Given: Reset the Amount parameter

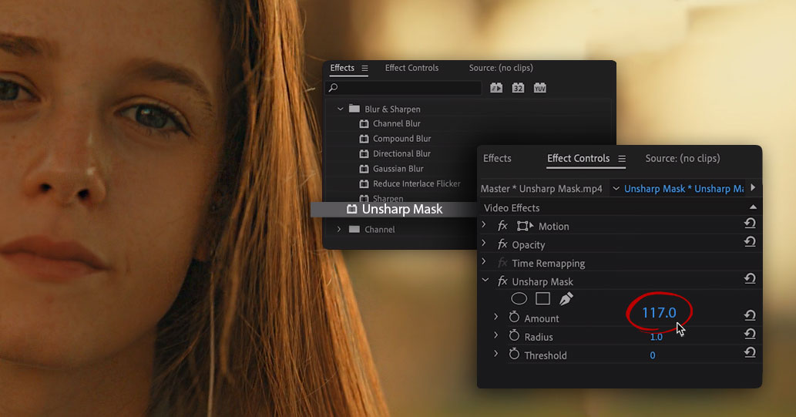Looking at the screenshot, I should 749,315.
